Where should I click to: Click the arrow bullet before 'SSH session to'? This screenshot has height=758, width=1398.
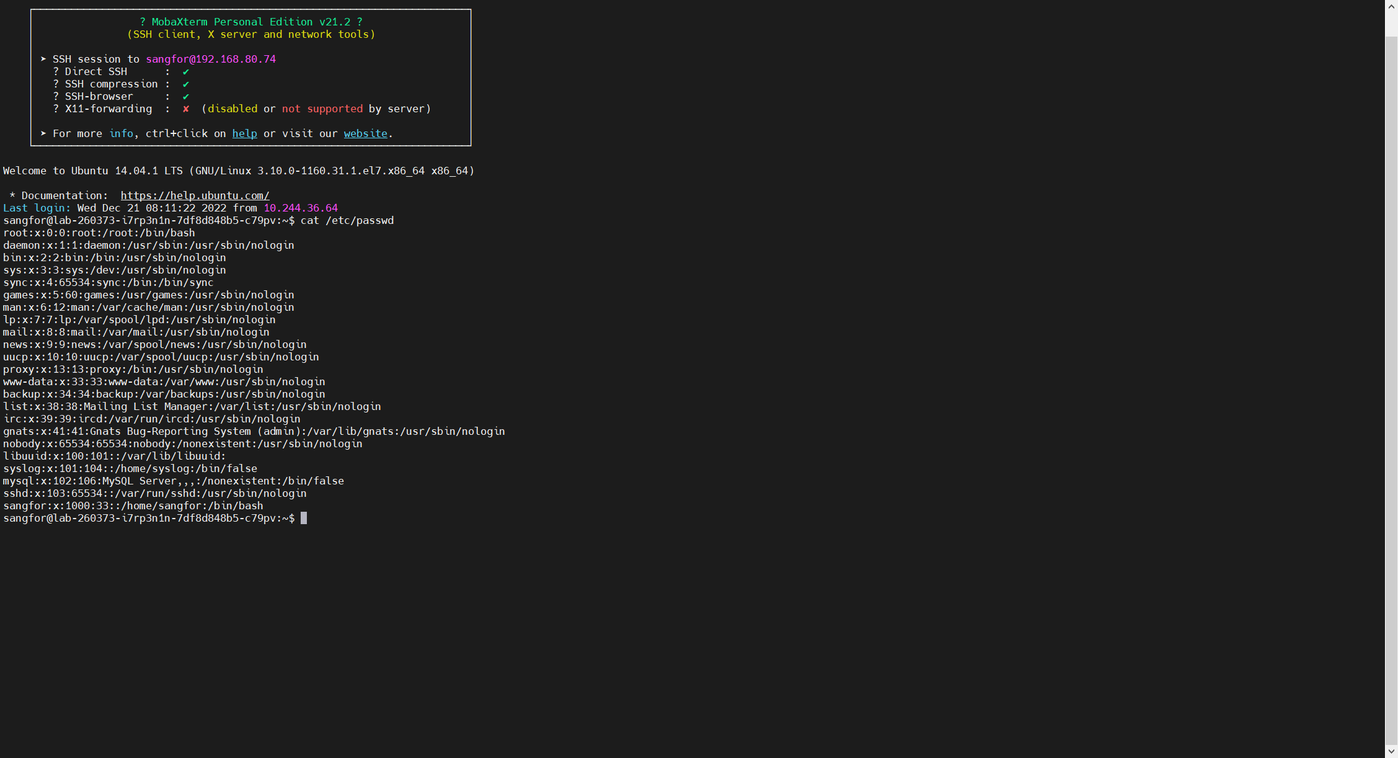pos(43,59)
